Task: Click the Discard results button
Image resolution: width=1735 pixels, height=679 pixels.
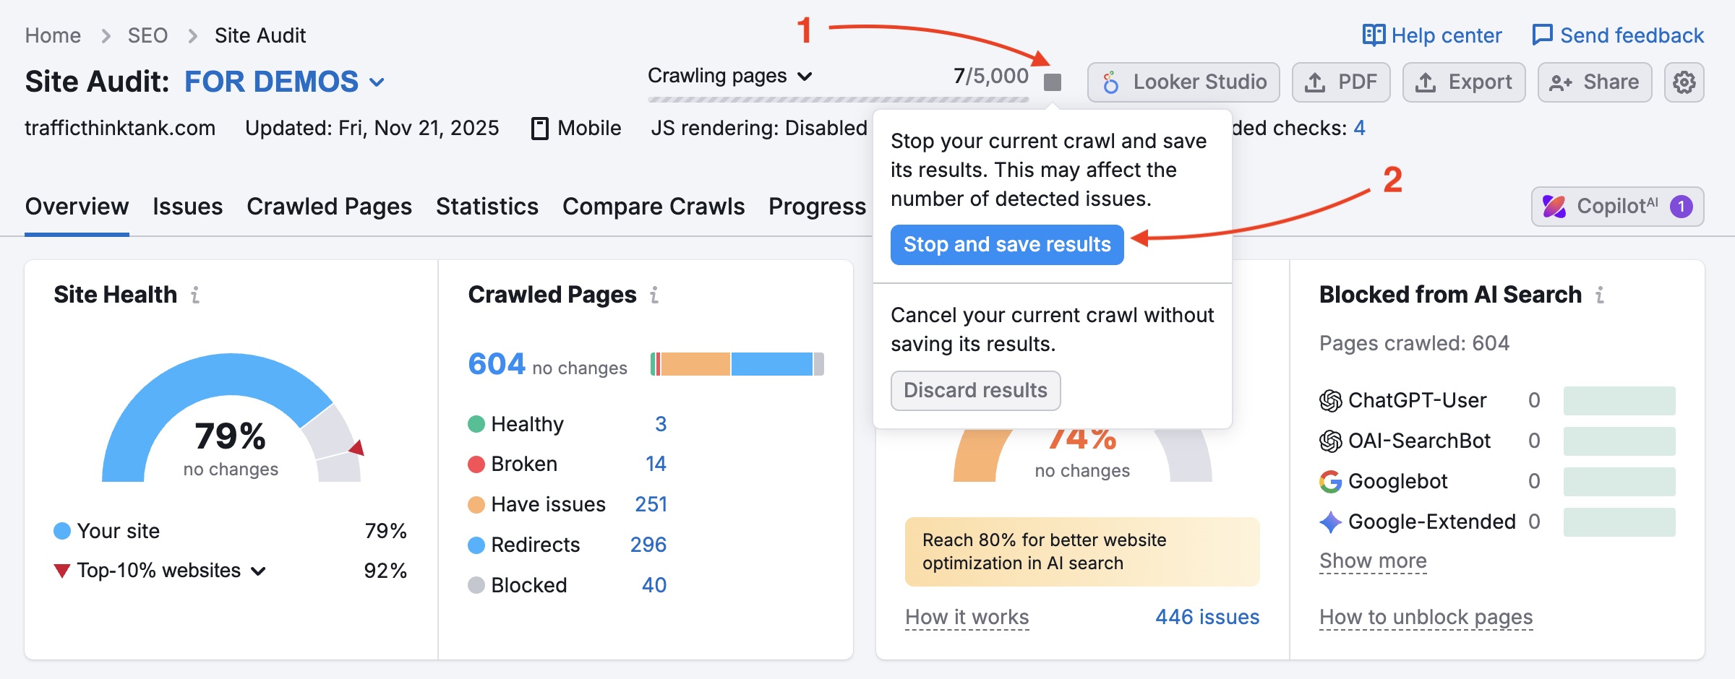Action: click(975, 391)
